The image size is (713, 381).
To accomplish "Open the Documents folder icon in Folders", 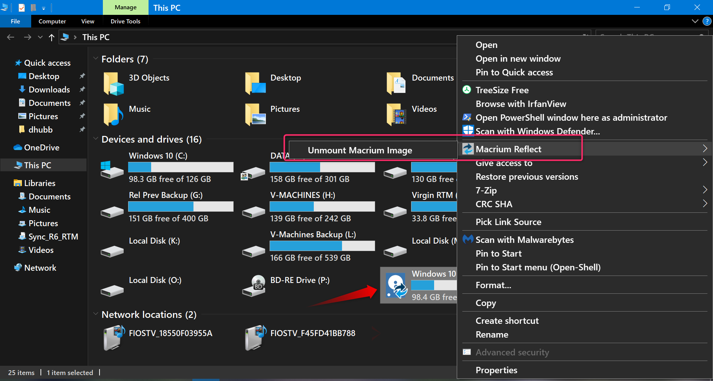I will coord(396,83).
